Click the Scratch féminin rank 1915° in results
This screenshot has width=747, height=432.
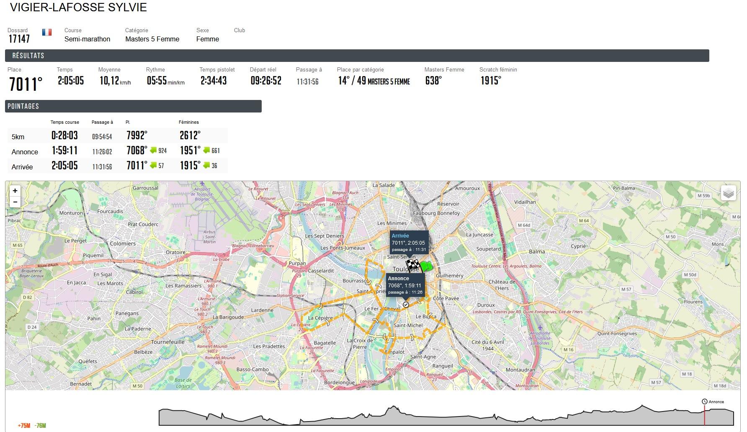coord(491,80)
